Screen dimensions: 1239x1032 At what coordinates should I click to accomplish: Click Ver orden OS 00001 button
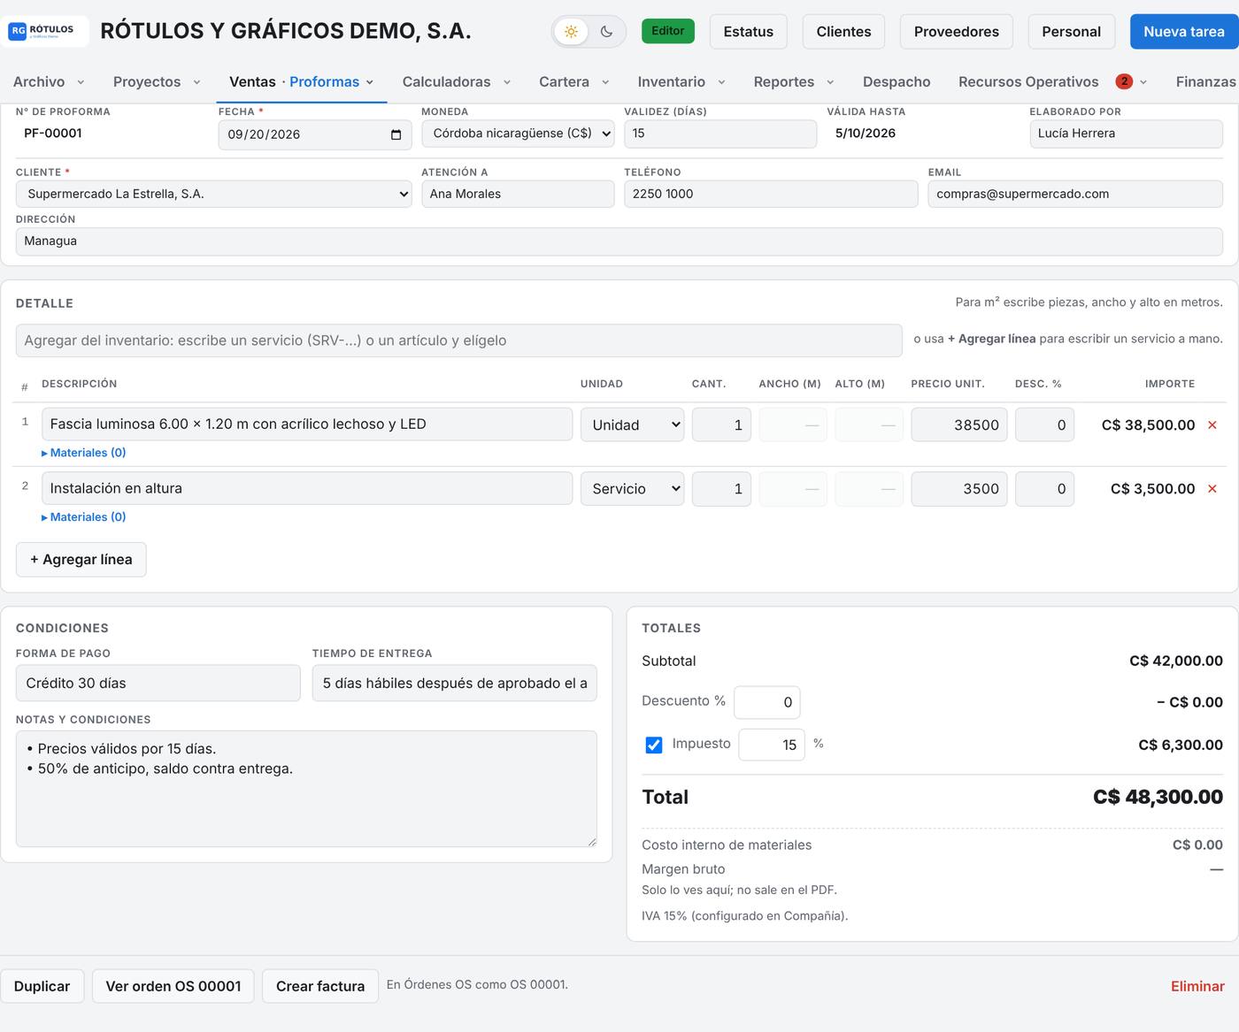[173, 986]
